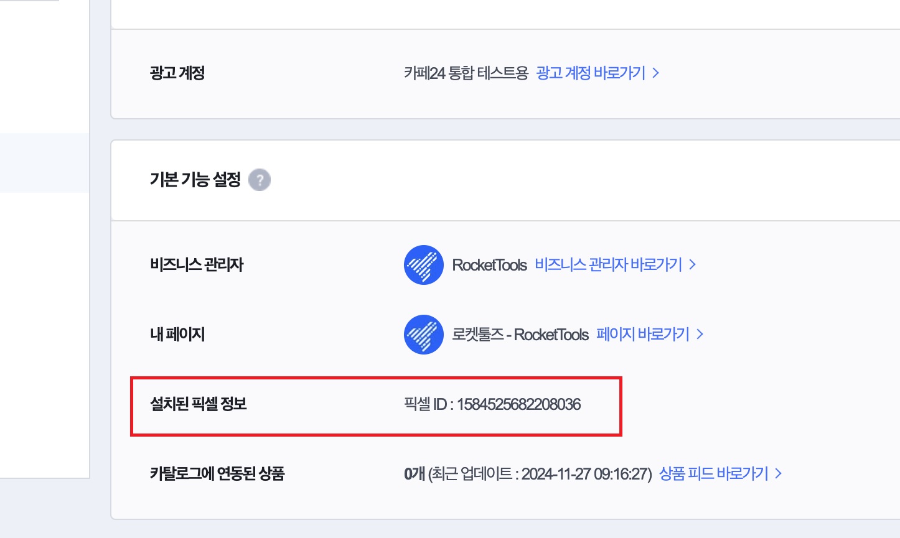Click the catalog 최근 업데이트 timestamp text

(540, 474)
